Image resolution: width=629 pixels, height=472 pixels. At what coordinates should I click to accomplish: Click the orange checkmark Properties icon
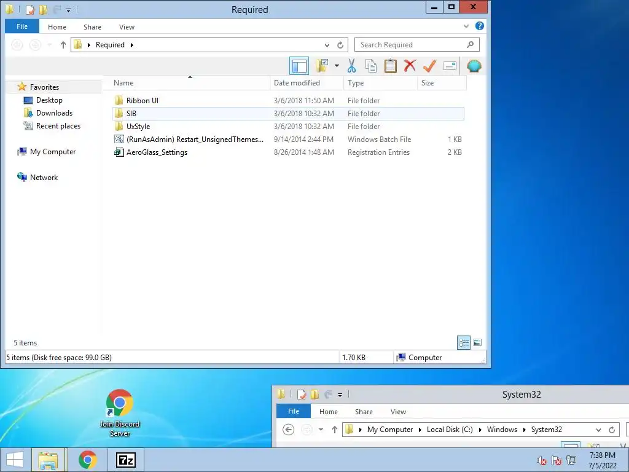pyautogui.click(x=429, y=66)
